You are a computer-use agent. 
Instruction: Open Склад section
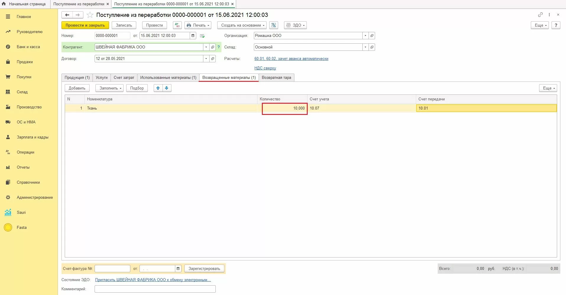22,92
